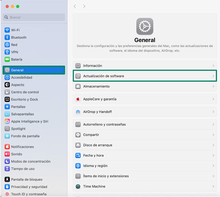Go back with the left arrow
Viewport: 220px width, 197px height.
[75, 6]
